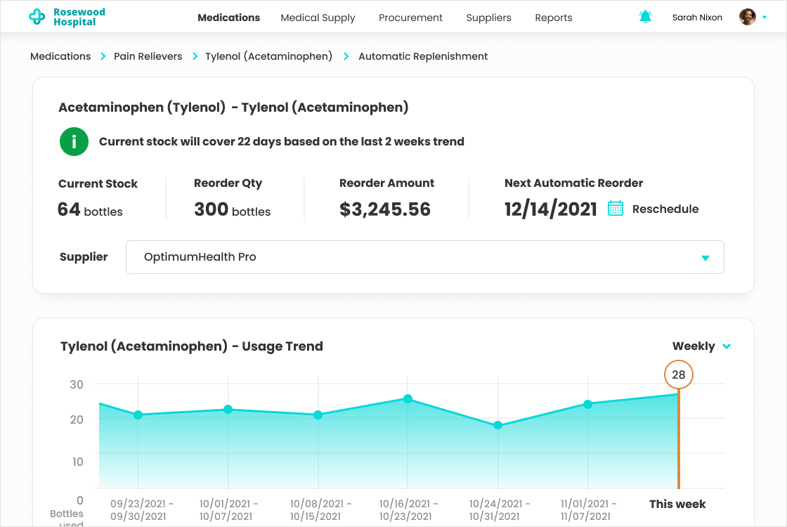Viewport: 787px width, 527px height.
Task: Click the Reschedule link
Action: 665,209
